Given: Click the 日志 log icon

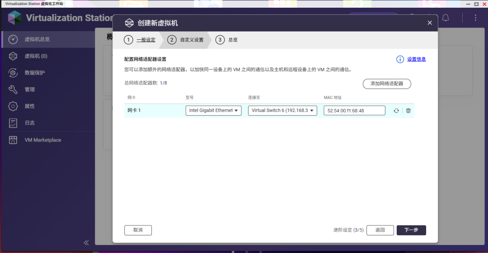Looking at the screenshot, I should pos(13,123).
